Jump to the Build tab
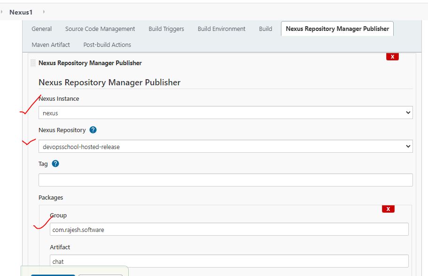The height and width of the screenshot is (276, 428). [265, 29]
